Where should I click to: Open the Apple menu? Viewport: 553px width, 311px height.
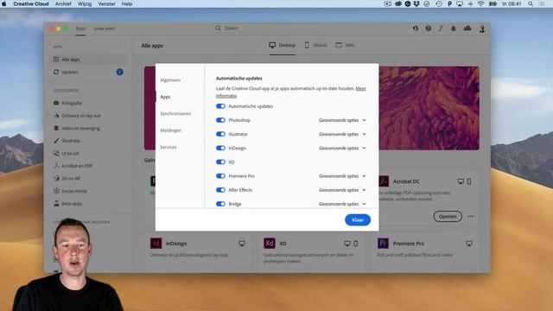[4, 3]
